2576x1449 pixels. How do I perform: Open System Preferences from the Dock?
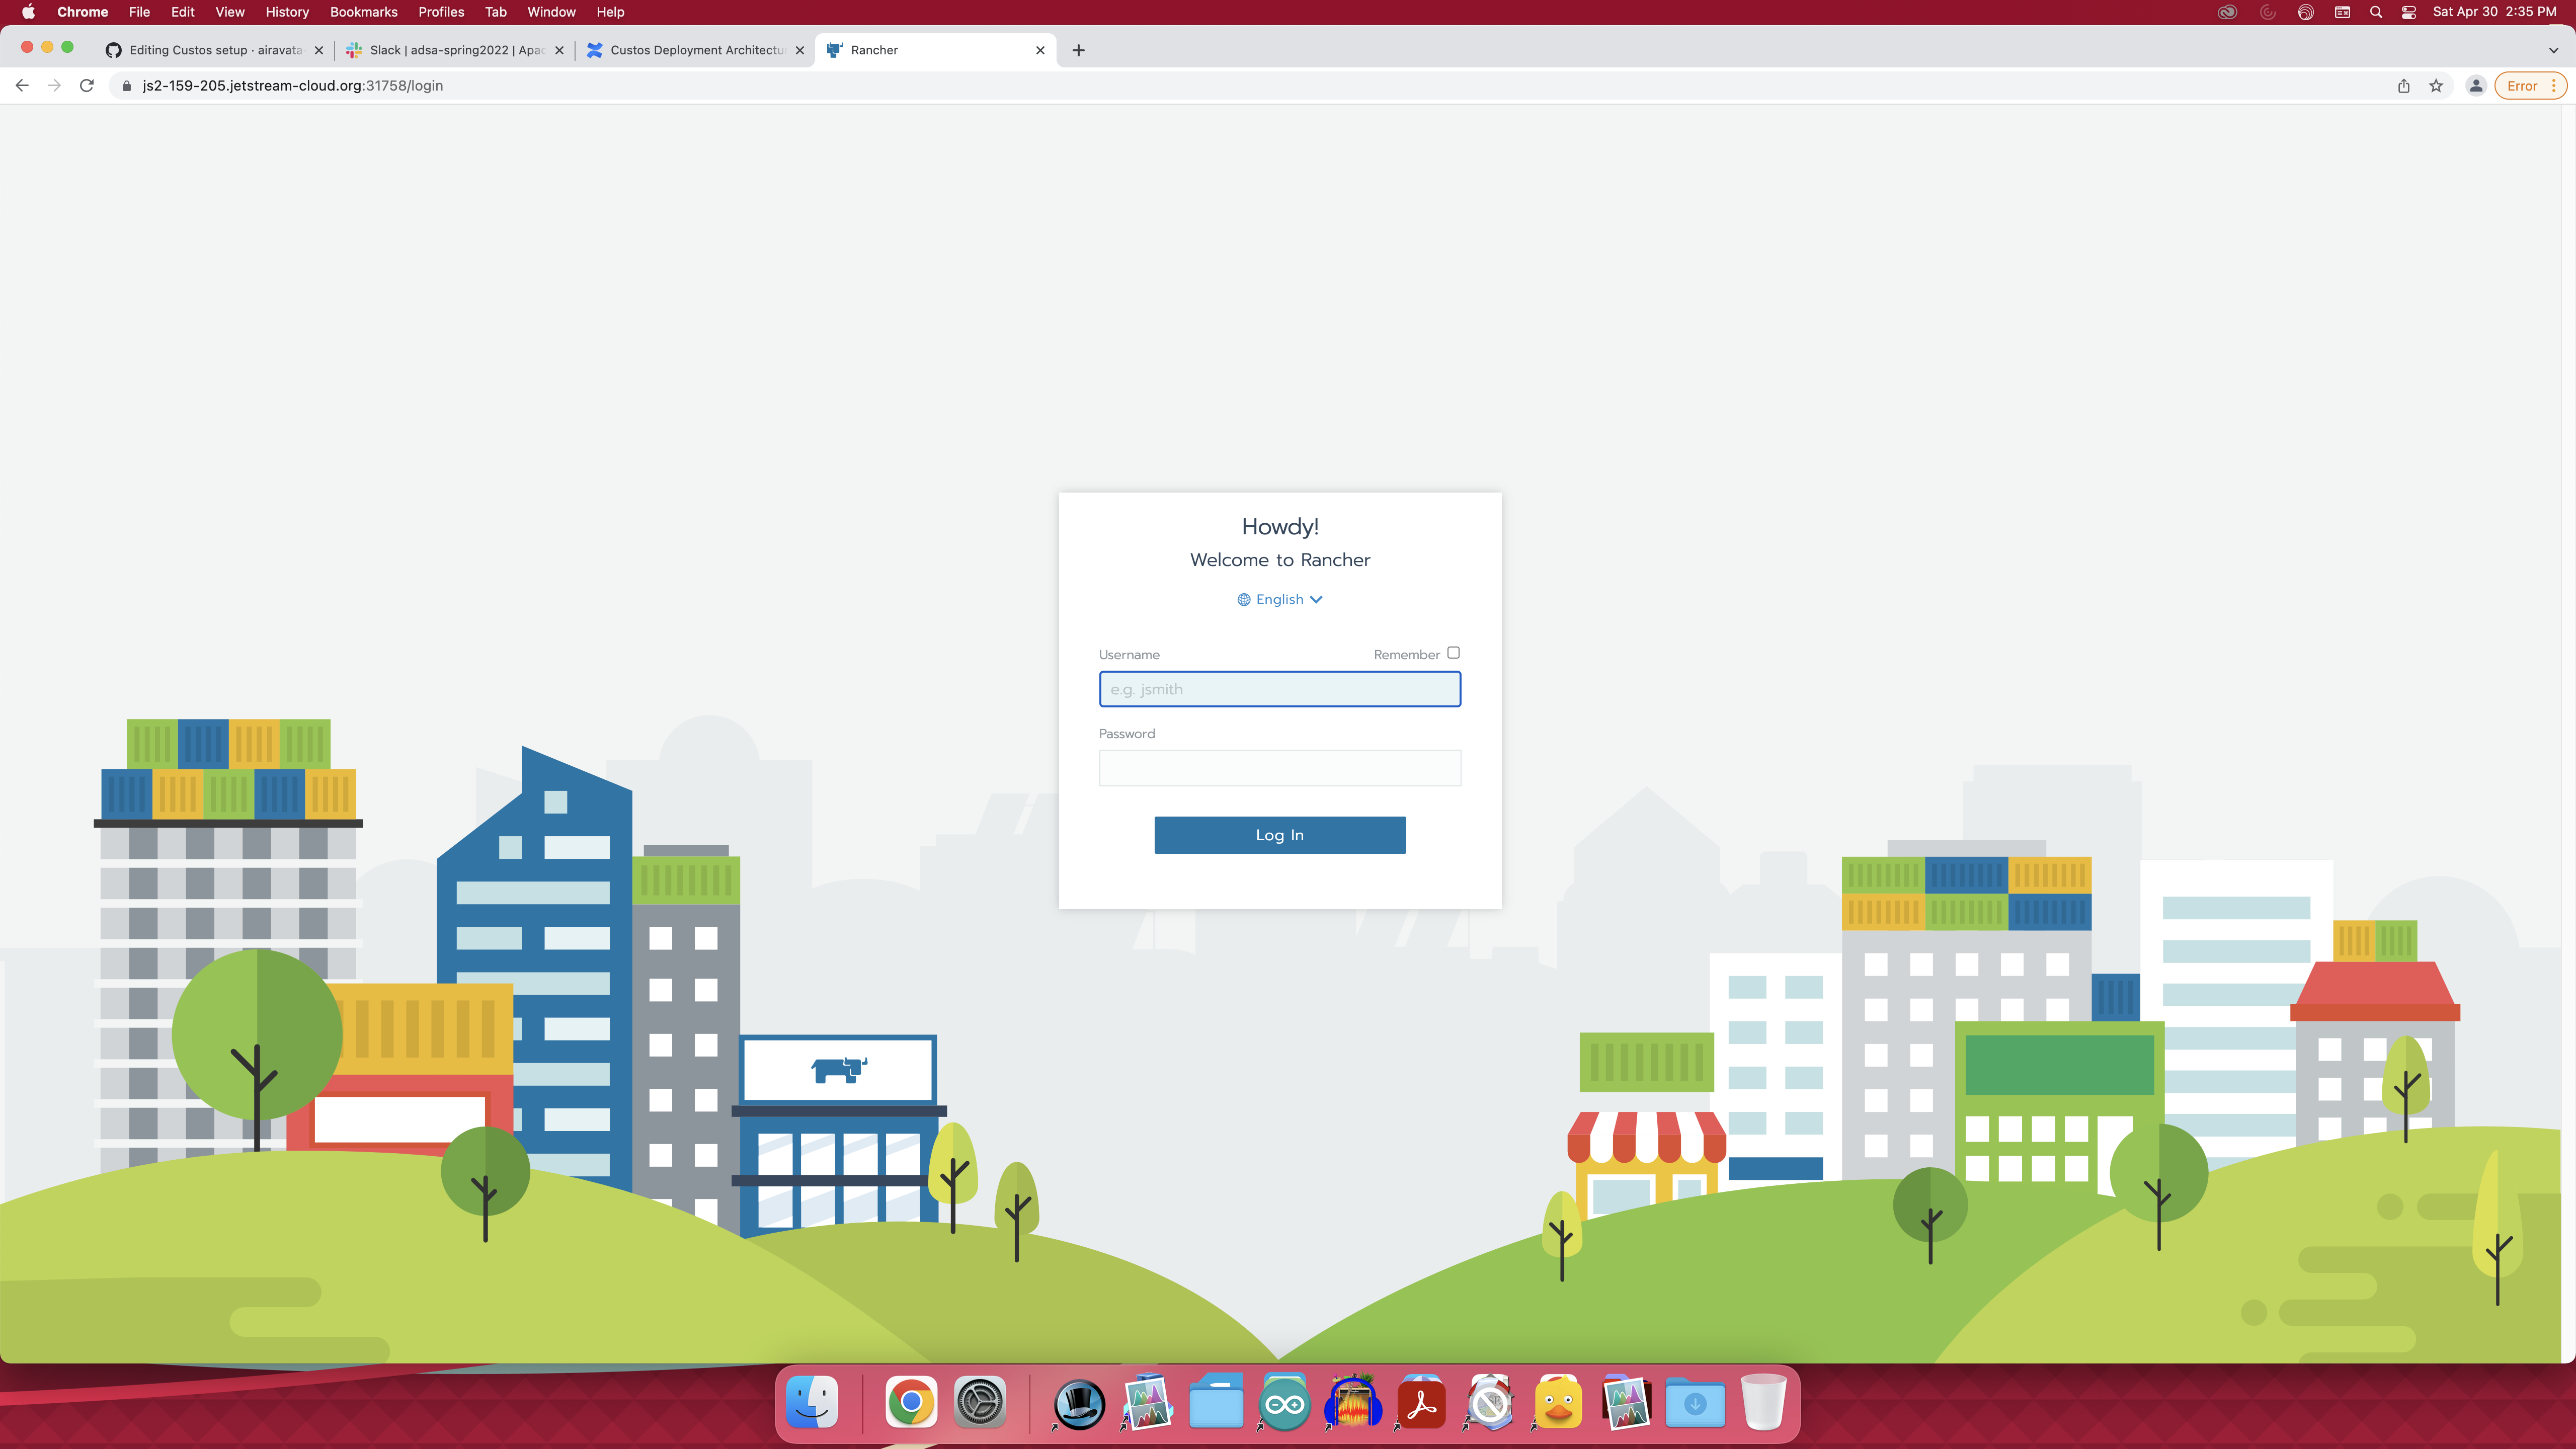click(979, 1403)
